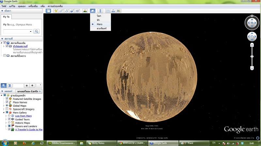
Task: Uncheck the Guided Tours checkbox
Action: pos(9,119)
